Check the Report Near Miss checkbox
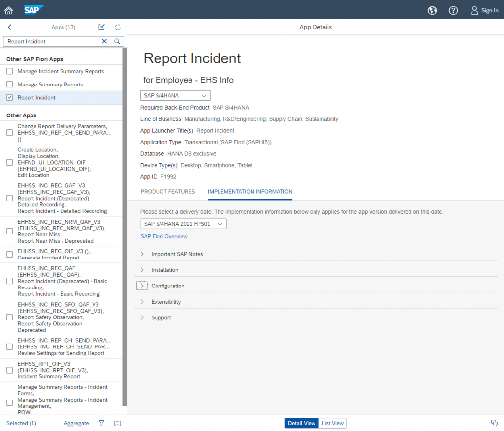The height and width of the screenshot is (431, 504). (x=10, y=231)
